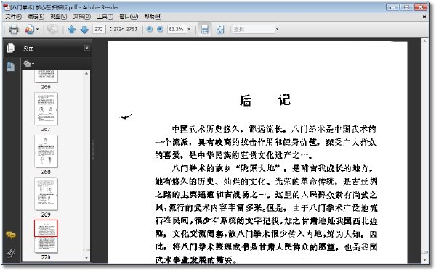
Task: Go to previous page with the up arrow
Action: (x=71, y=29)
